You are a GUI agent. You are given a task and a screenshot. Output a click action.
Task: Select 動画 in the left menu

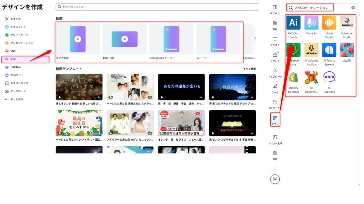(x=25, y=59)
